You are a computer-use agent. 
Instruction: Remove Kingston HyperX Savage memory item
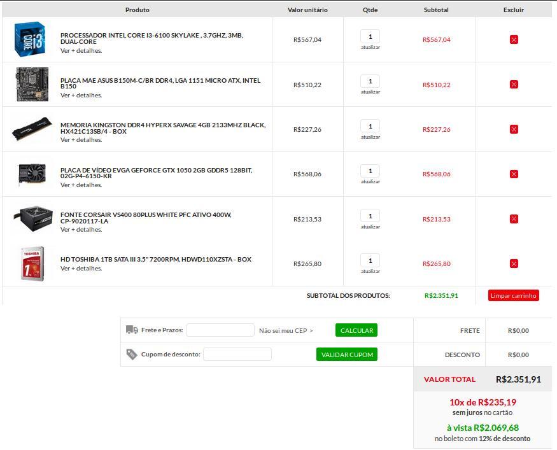[514, 129]
